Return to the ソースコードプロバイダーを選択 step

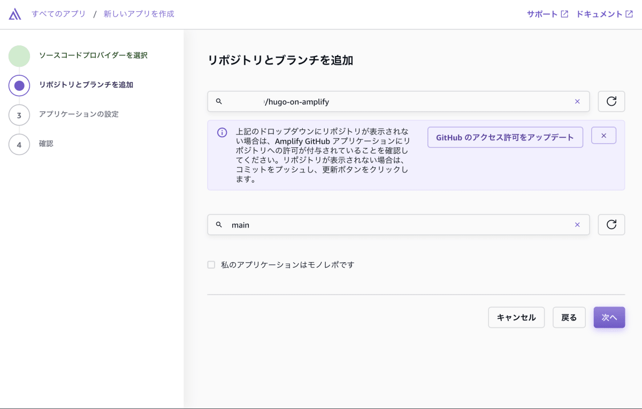click(x=94, y=55)
